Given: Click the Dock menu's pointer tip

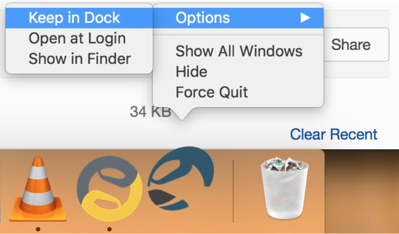Looking at the screenshot, I should coord(182,117).
